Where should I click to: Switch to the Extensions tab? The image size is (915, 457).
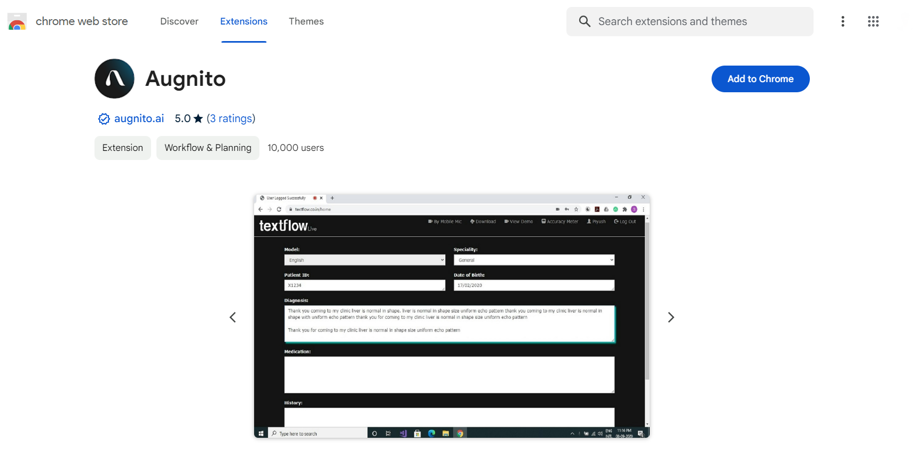244,21
